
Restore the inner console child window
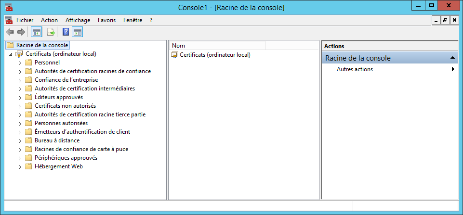coord(445,20)
